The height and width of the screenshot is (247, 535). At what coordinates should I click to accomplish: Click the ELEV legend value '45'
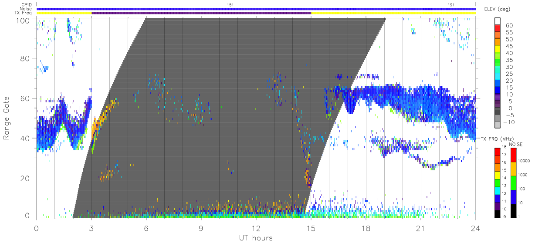[509, 46]
